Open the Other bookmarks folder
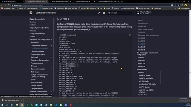 click(x=184, y=8)
